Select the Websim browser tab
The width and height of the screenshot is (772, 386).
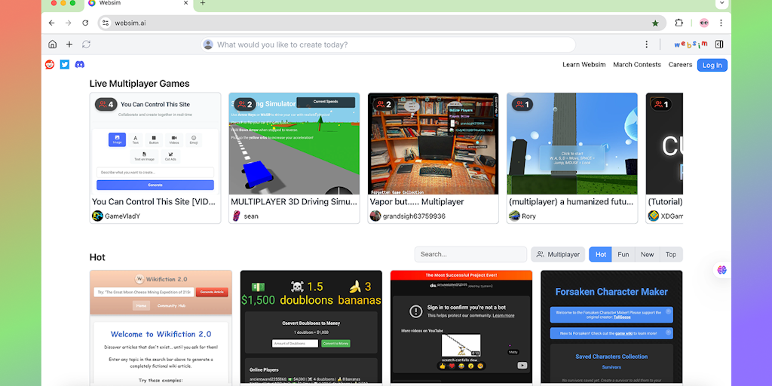(x=138, y=4)
